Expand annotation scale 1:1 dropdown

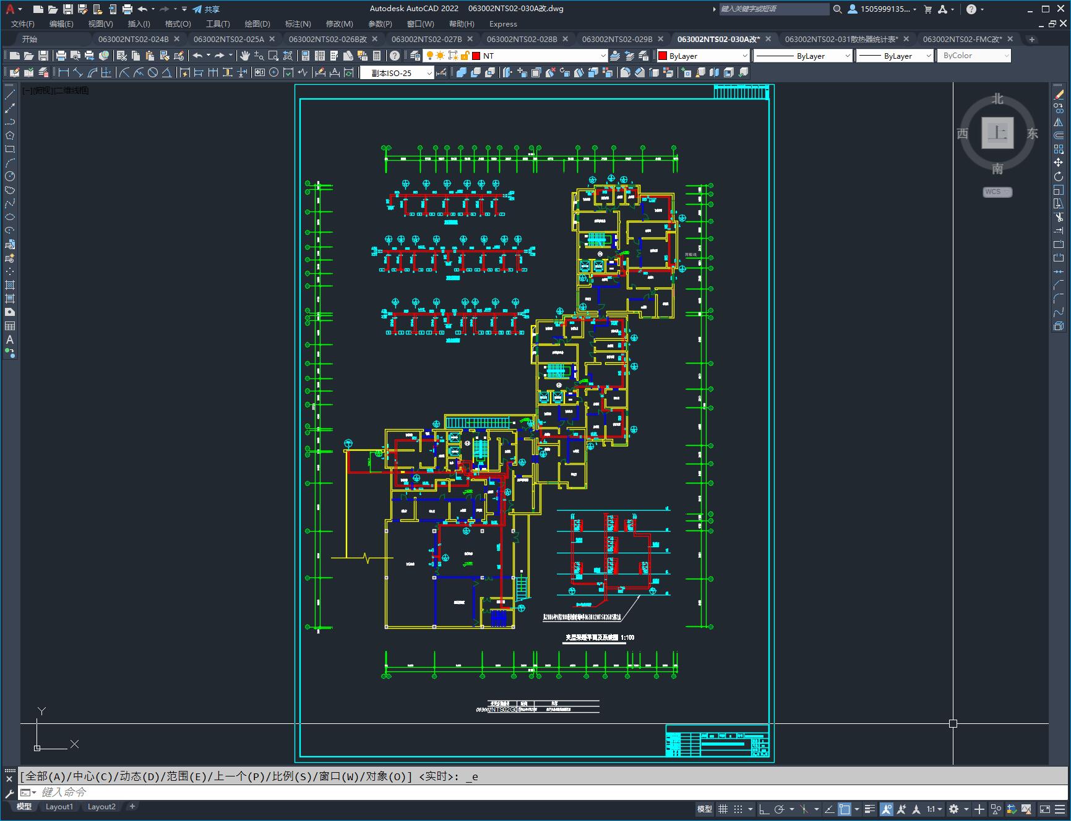click(934, 809)
